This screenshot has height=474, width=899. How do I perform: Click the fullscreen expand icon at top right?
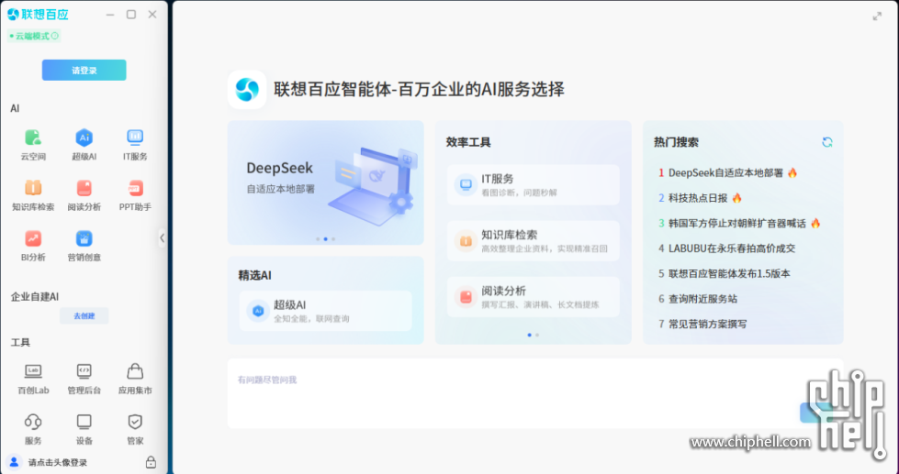point(877,16)
